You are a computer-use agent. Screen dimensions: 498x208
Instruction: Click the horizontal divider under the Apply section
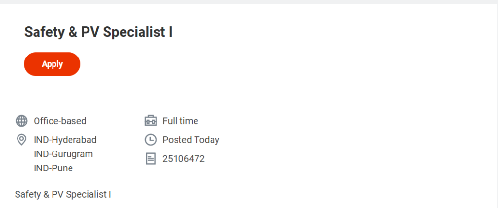[249, 95]
